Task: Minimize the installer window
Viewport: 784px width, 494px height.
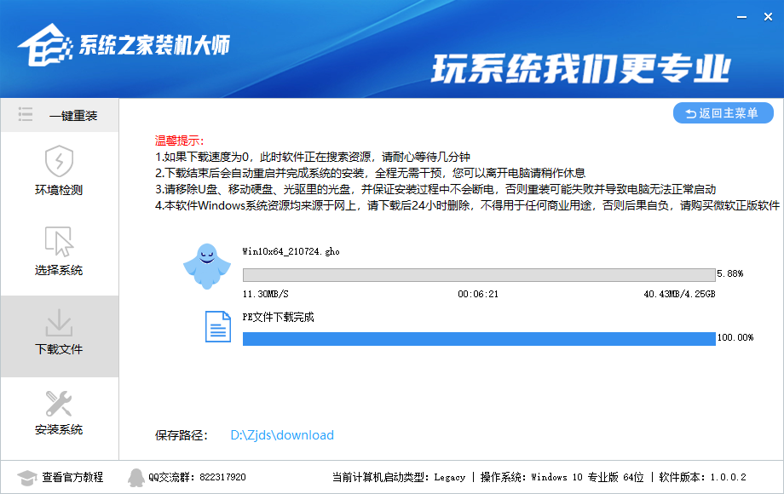Action: (741, 17)
